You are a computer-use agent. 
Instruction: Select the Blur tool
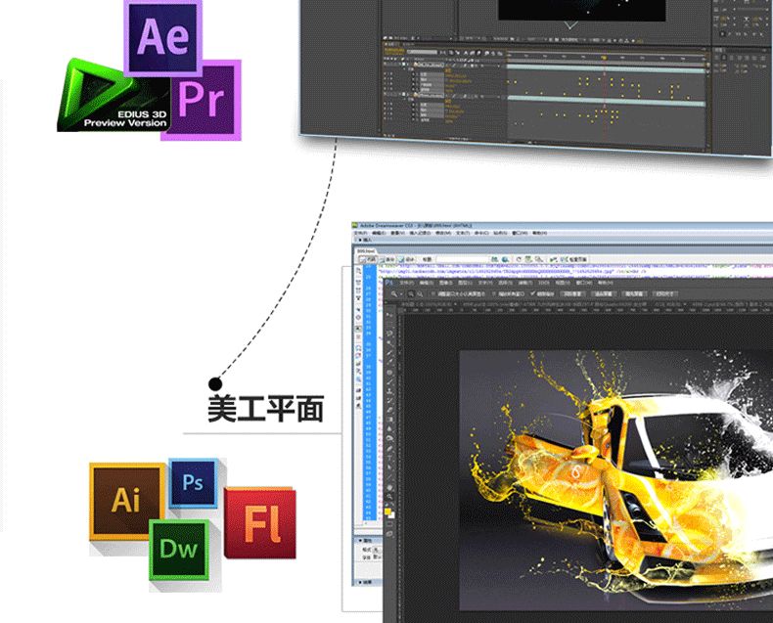pos(389,428)
